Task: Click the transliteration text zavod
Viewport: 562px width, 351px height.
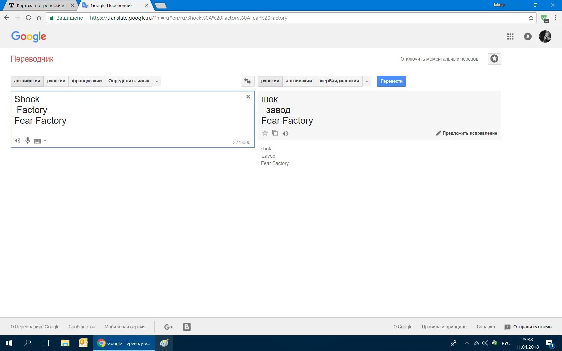Action: (269, 156)
